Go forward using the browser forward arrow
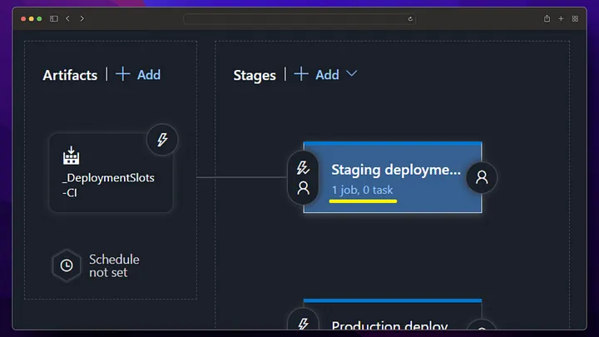The height and width of the screenshot is (337, 599). pos(82,18)
